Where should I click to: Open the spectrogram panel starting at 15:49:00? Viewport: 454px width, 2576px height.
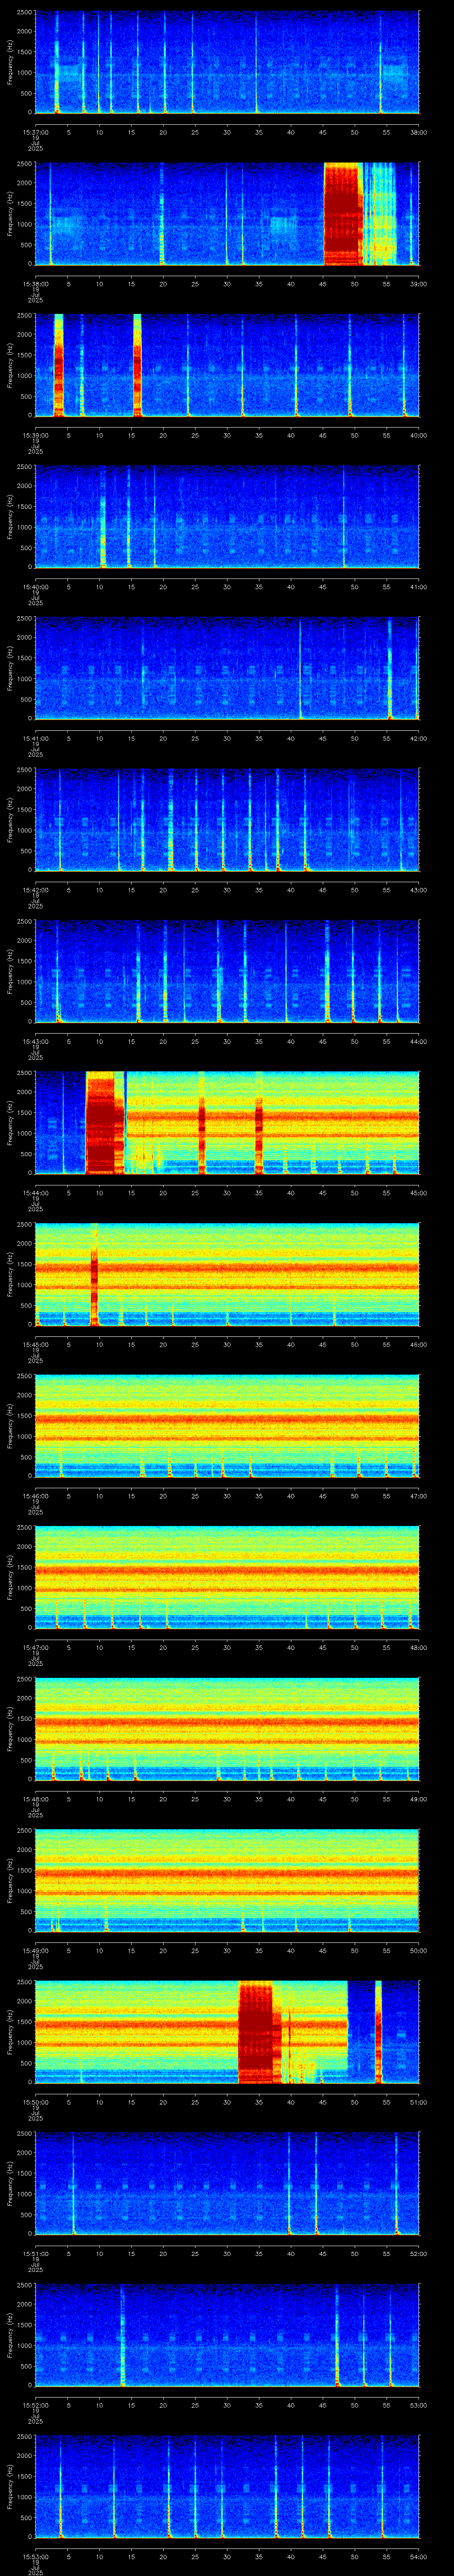[x=227, y=1880]
